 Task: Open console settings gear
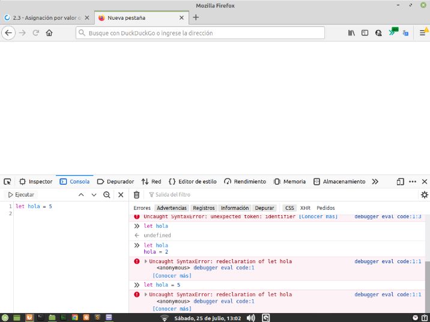coord(424,195)
